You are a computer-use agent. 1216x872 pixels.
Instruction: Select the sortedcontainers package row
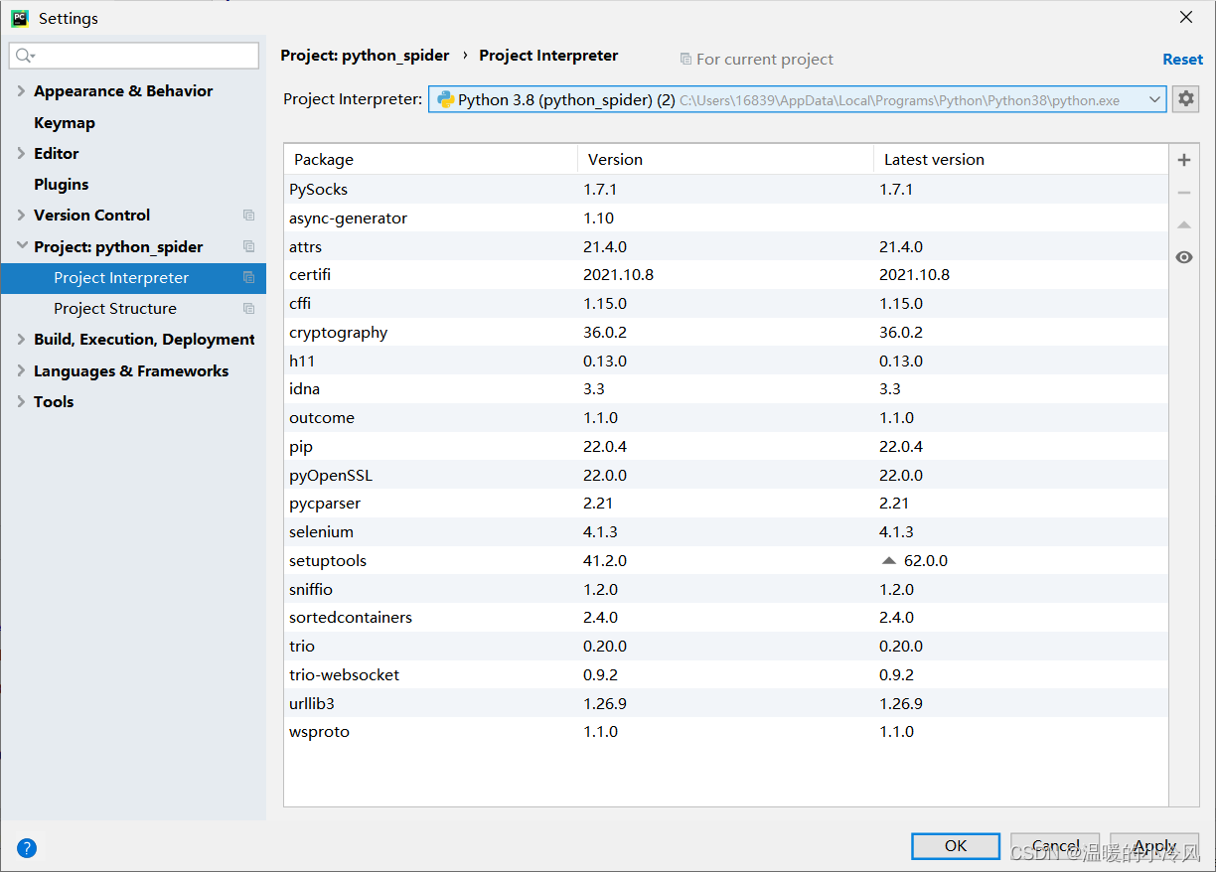pos(726,618)
